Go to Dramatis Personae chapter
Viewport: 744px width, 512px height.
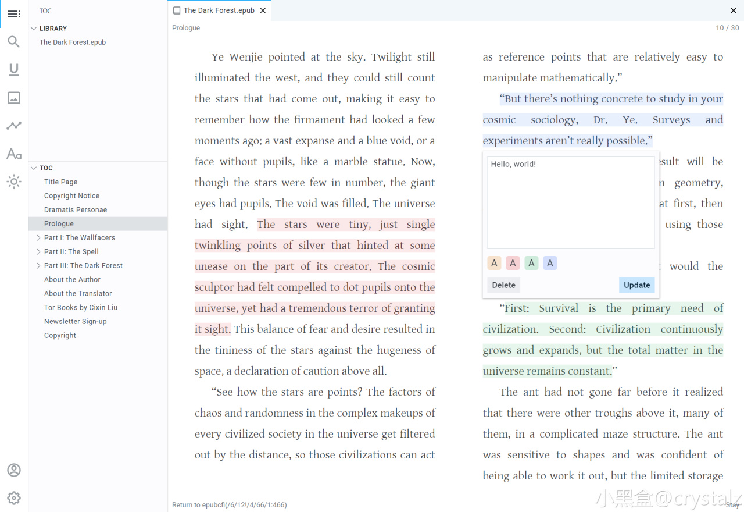point(98,209)
